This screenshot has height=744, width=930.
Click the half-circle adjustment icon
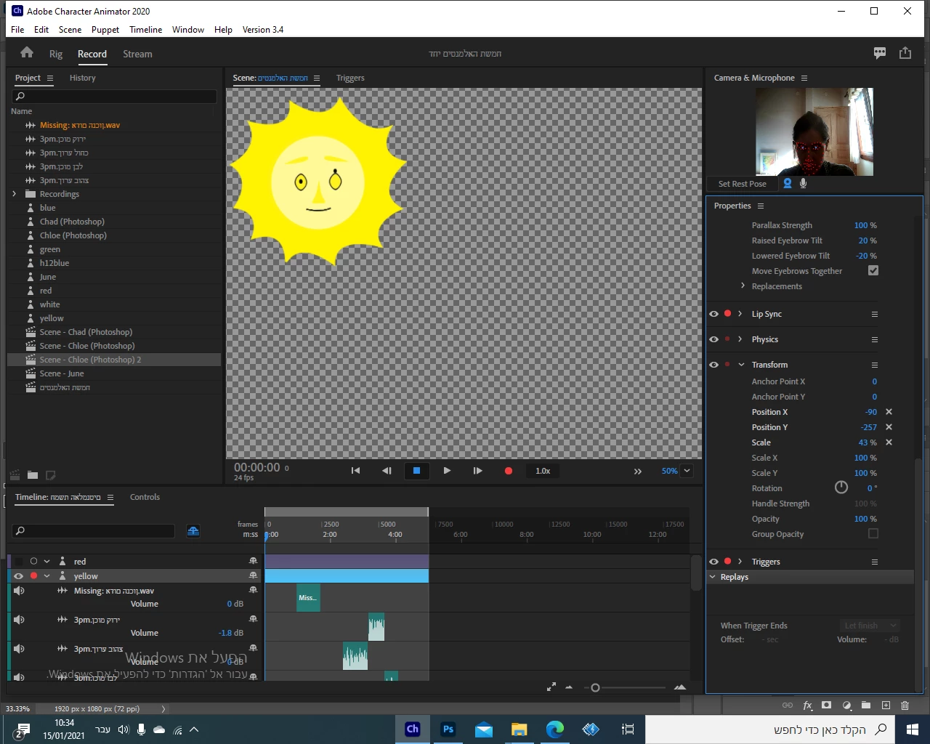coord(846,705)
